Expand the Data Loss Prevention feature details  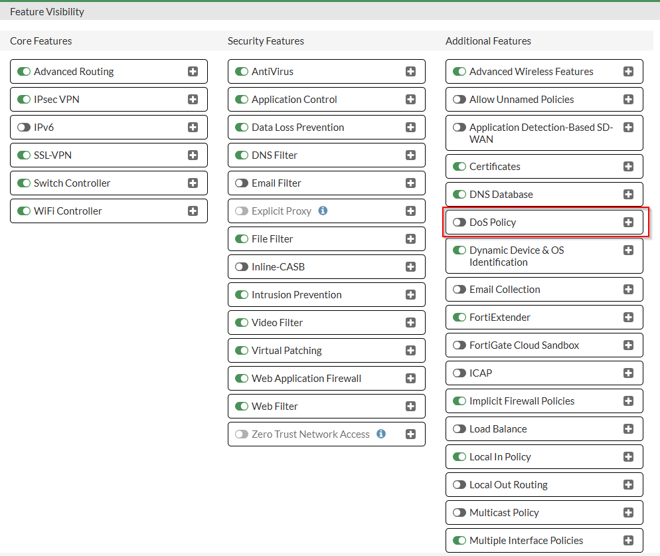[410, 127]
